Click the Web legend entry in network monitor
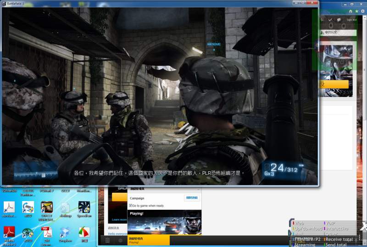 coord(299,223)
